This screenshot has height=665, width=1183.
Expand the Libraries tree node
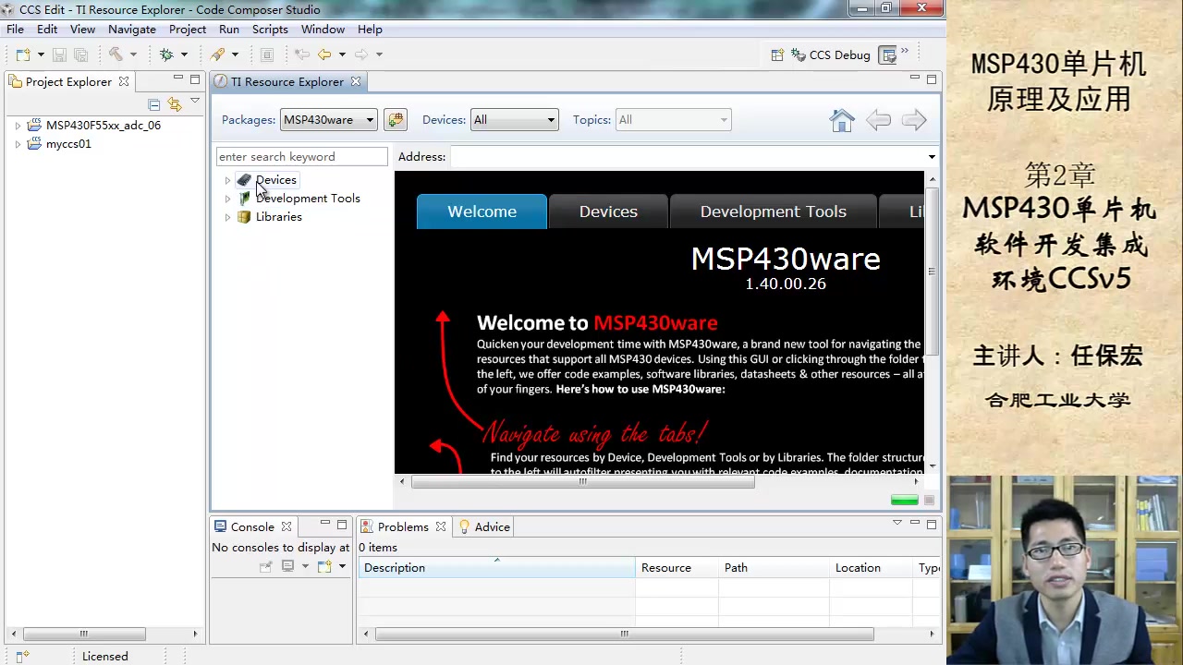coord(227,217)
